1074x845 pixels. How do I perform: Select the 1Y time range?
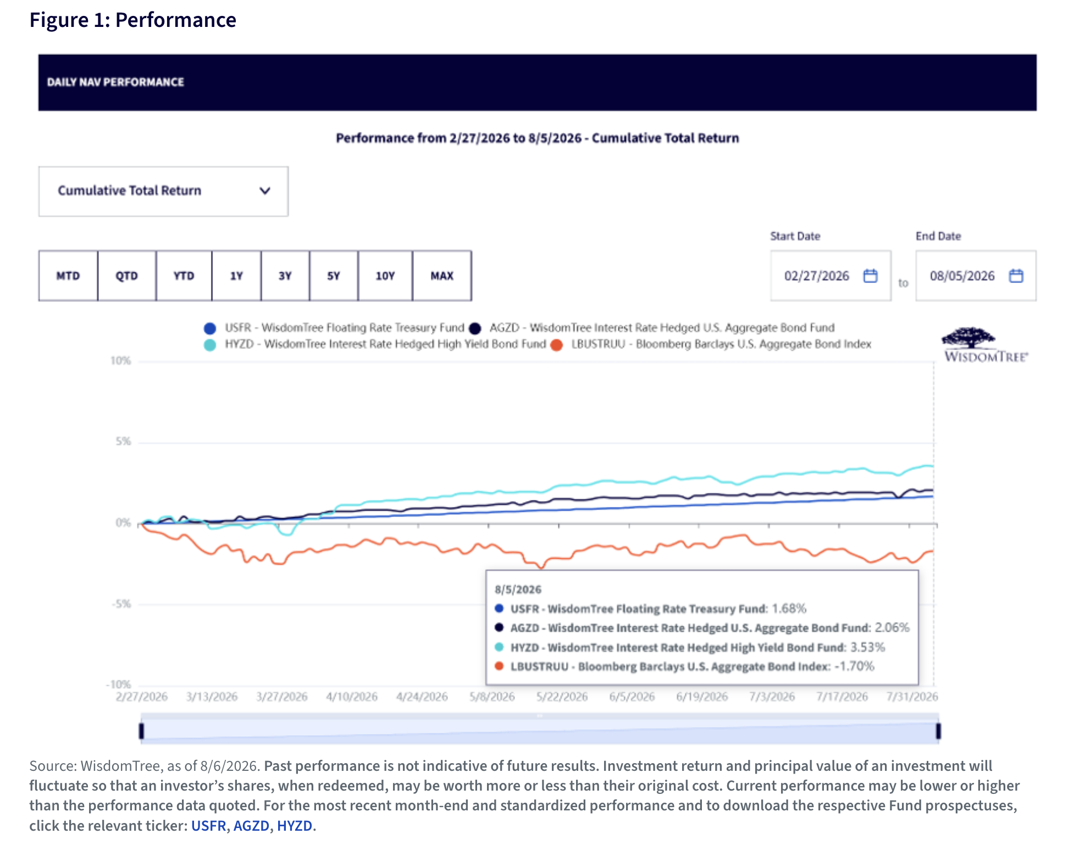(x=236, y=276)
